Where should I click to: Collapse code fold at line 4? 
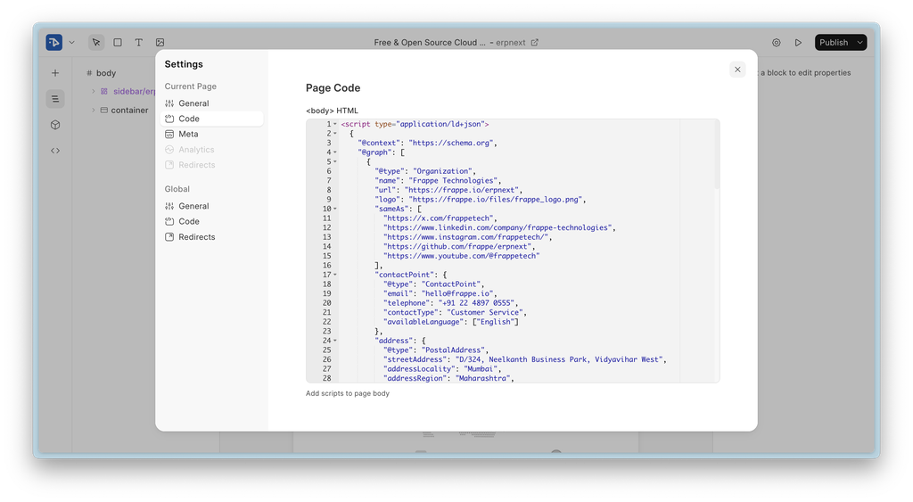(x=335, y=152)
